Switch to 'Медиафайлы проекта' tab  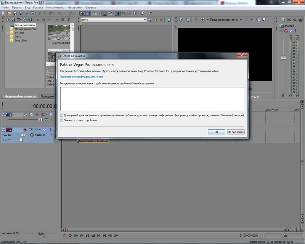(x=20, y=96)
